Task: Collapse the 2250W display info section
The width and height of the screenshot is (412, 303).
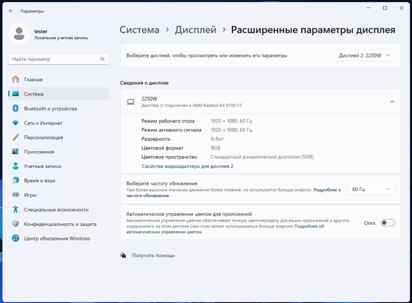Action: [x=392, y=102]
